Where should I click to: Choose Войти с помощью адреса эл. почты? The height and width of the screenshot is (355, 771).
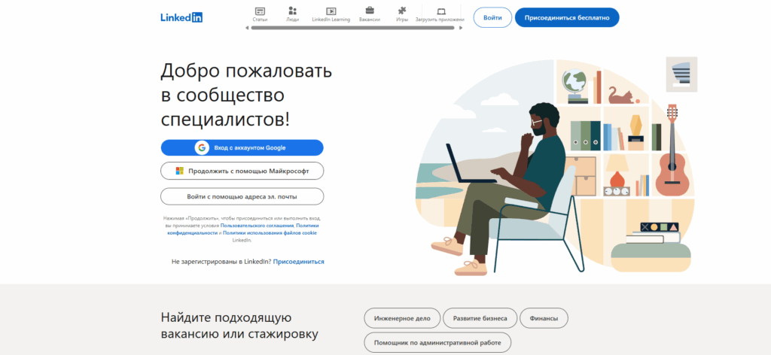(242, 196)
